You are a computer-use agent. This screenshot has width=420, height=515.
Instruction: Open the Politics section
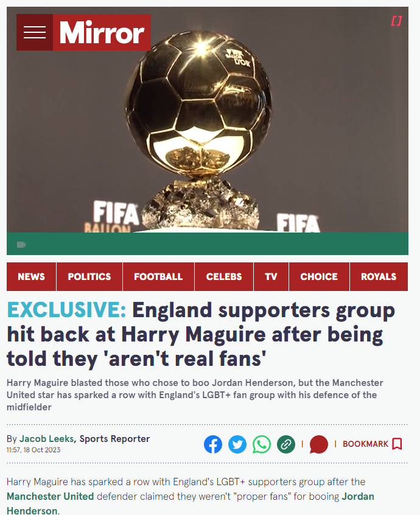(x=89, y=276)
